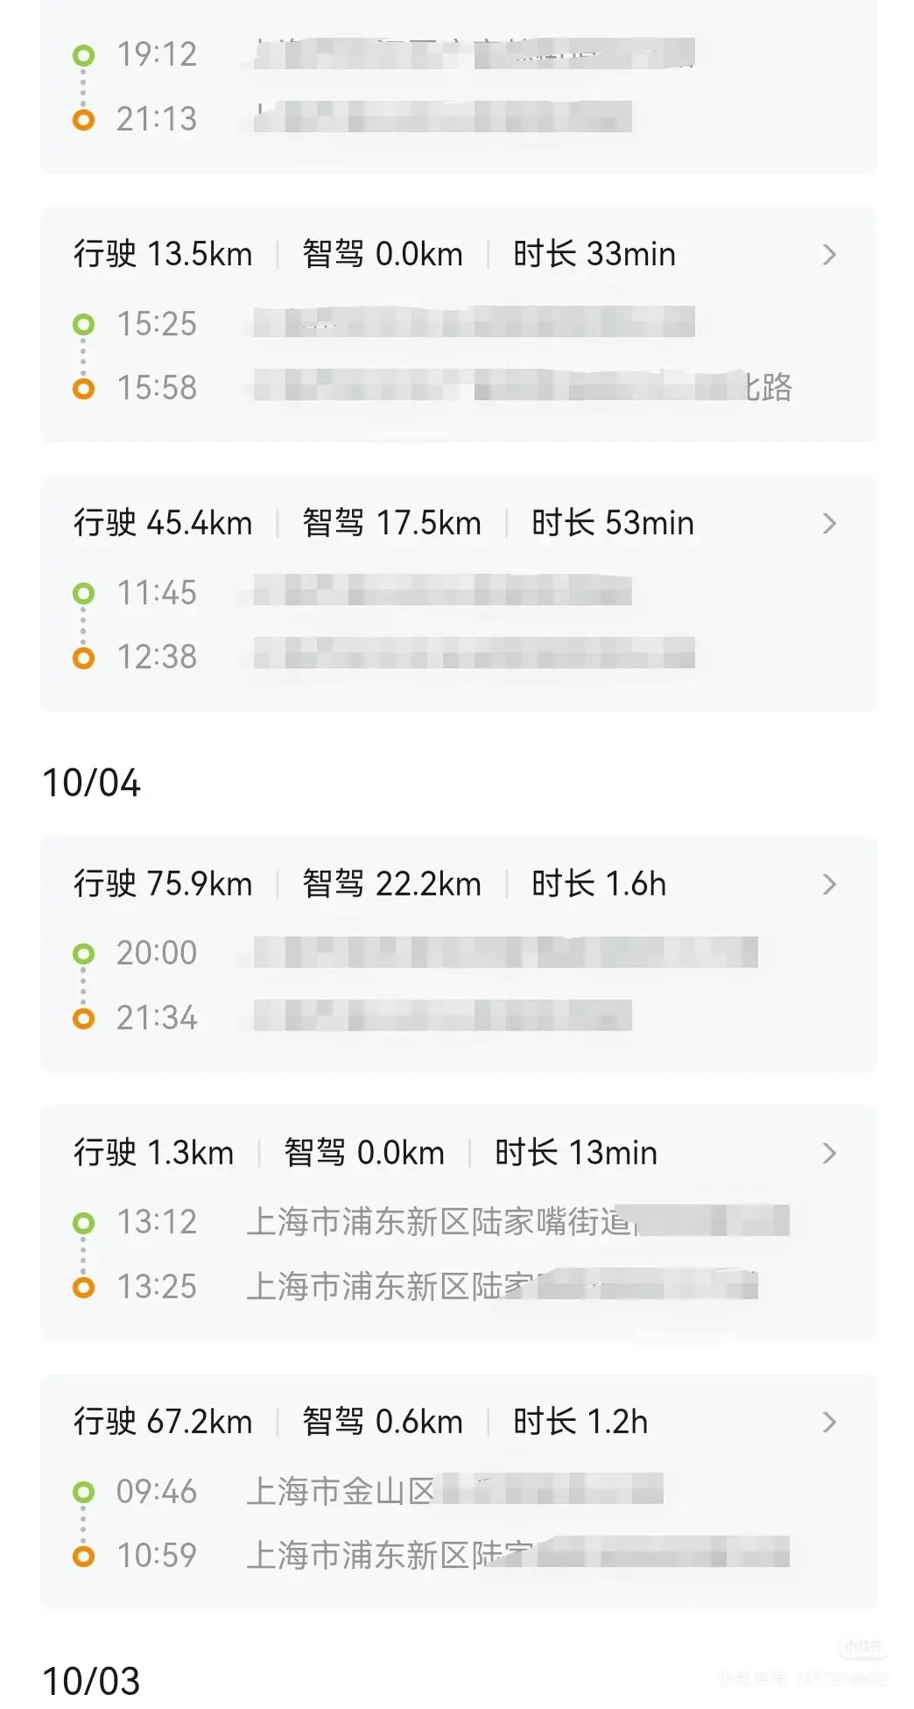
Task: Select the 10/04 date header
Action: tap(92, 783)
